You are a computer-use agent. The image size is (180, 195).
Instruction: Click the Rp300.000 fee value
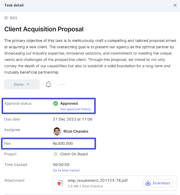(x=63, y=144)
